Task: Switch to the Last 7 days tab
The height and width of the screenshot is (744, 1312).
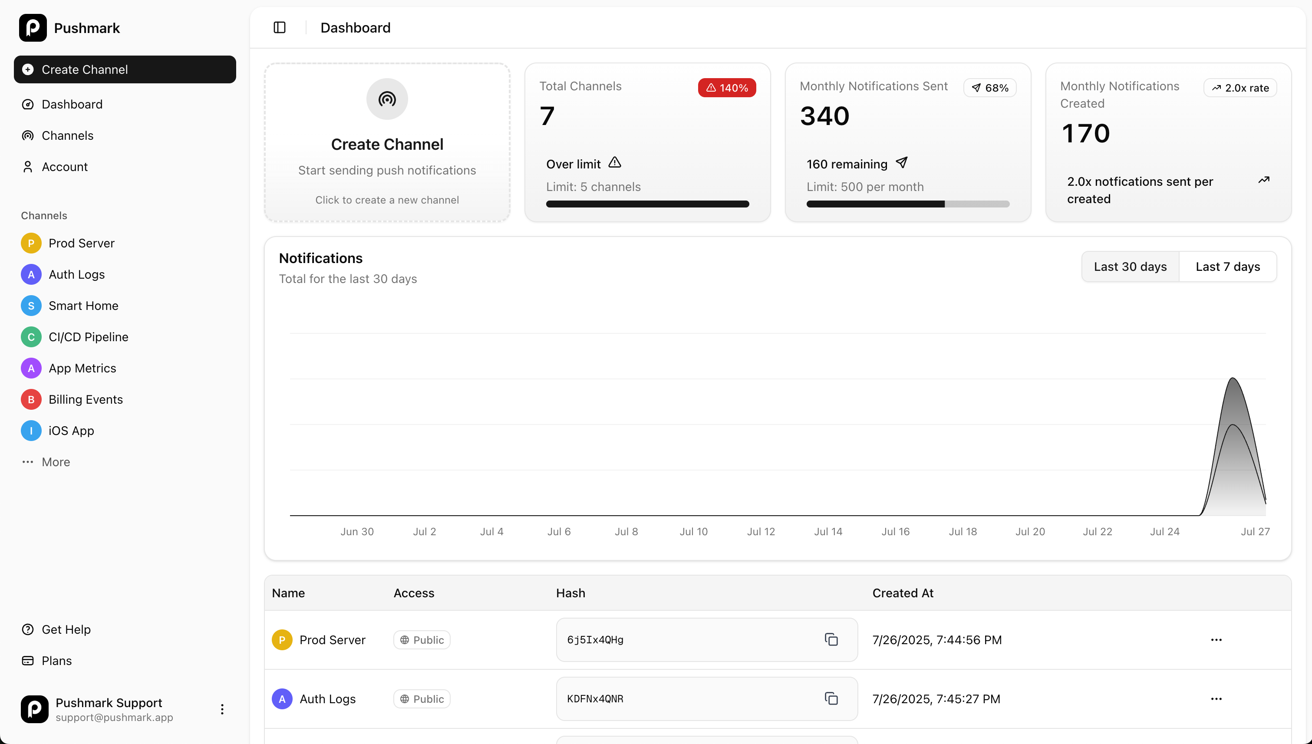Action: coord(1228,266)
